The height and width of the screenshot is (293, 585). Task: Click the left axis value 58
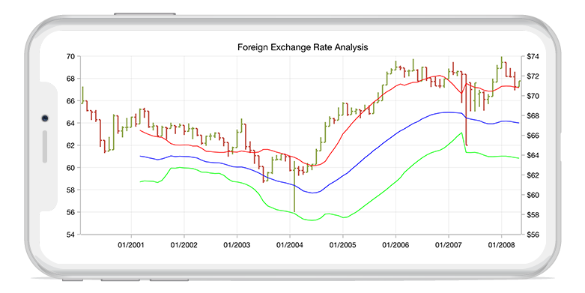click(70, 190)
